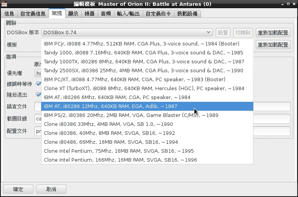Go to the 輸入/輸出 tab
This screenshot has width=298, height=197.
pos(128,14)
